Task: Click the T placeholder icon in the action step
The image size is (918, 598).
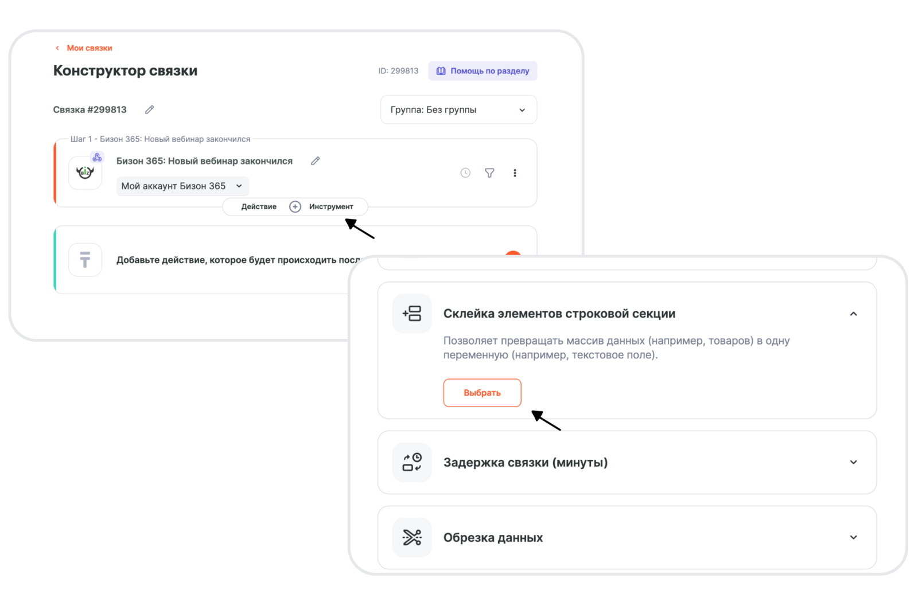Action: click(85, 260)
